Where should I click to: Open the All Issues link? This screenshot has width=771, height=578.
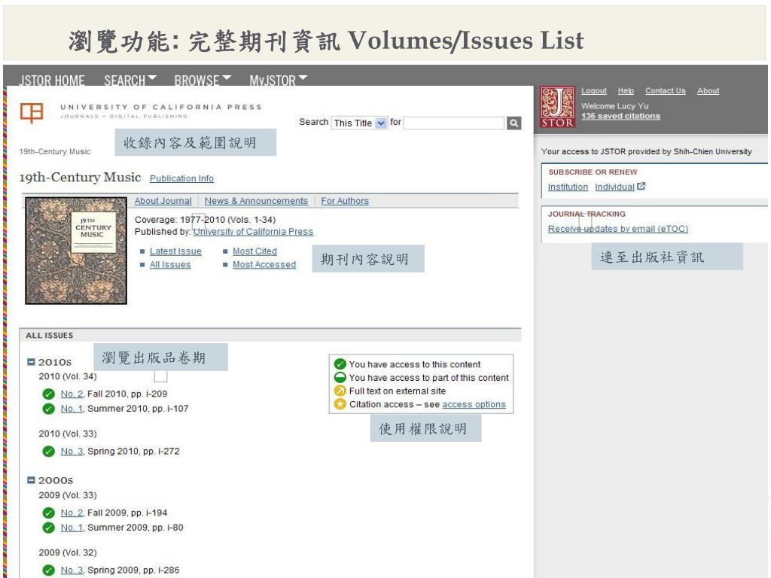pyautogui.click(x=170, y=264)
